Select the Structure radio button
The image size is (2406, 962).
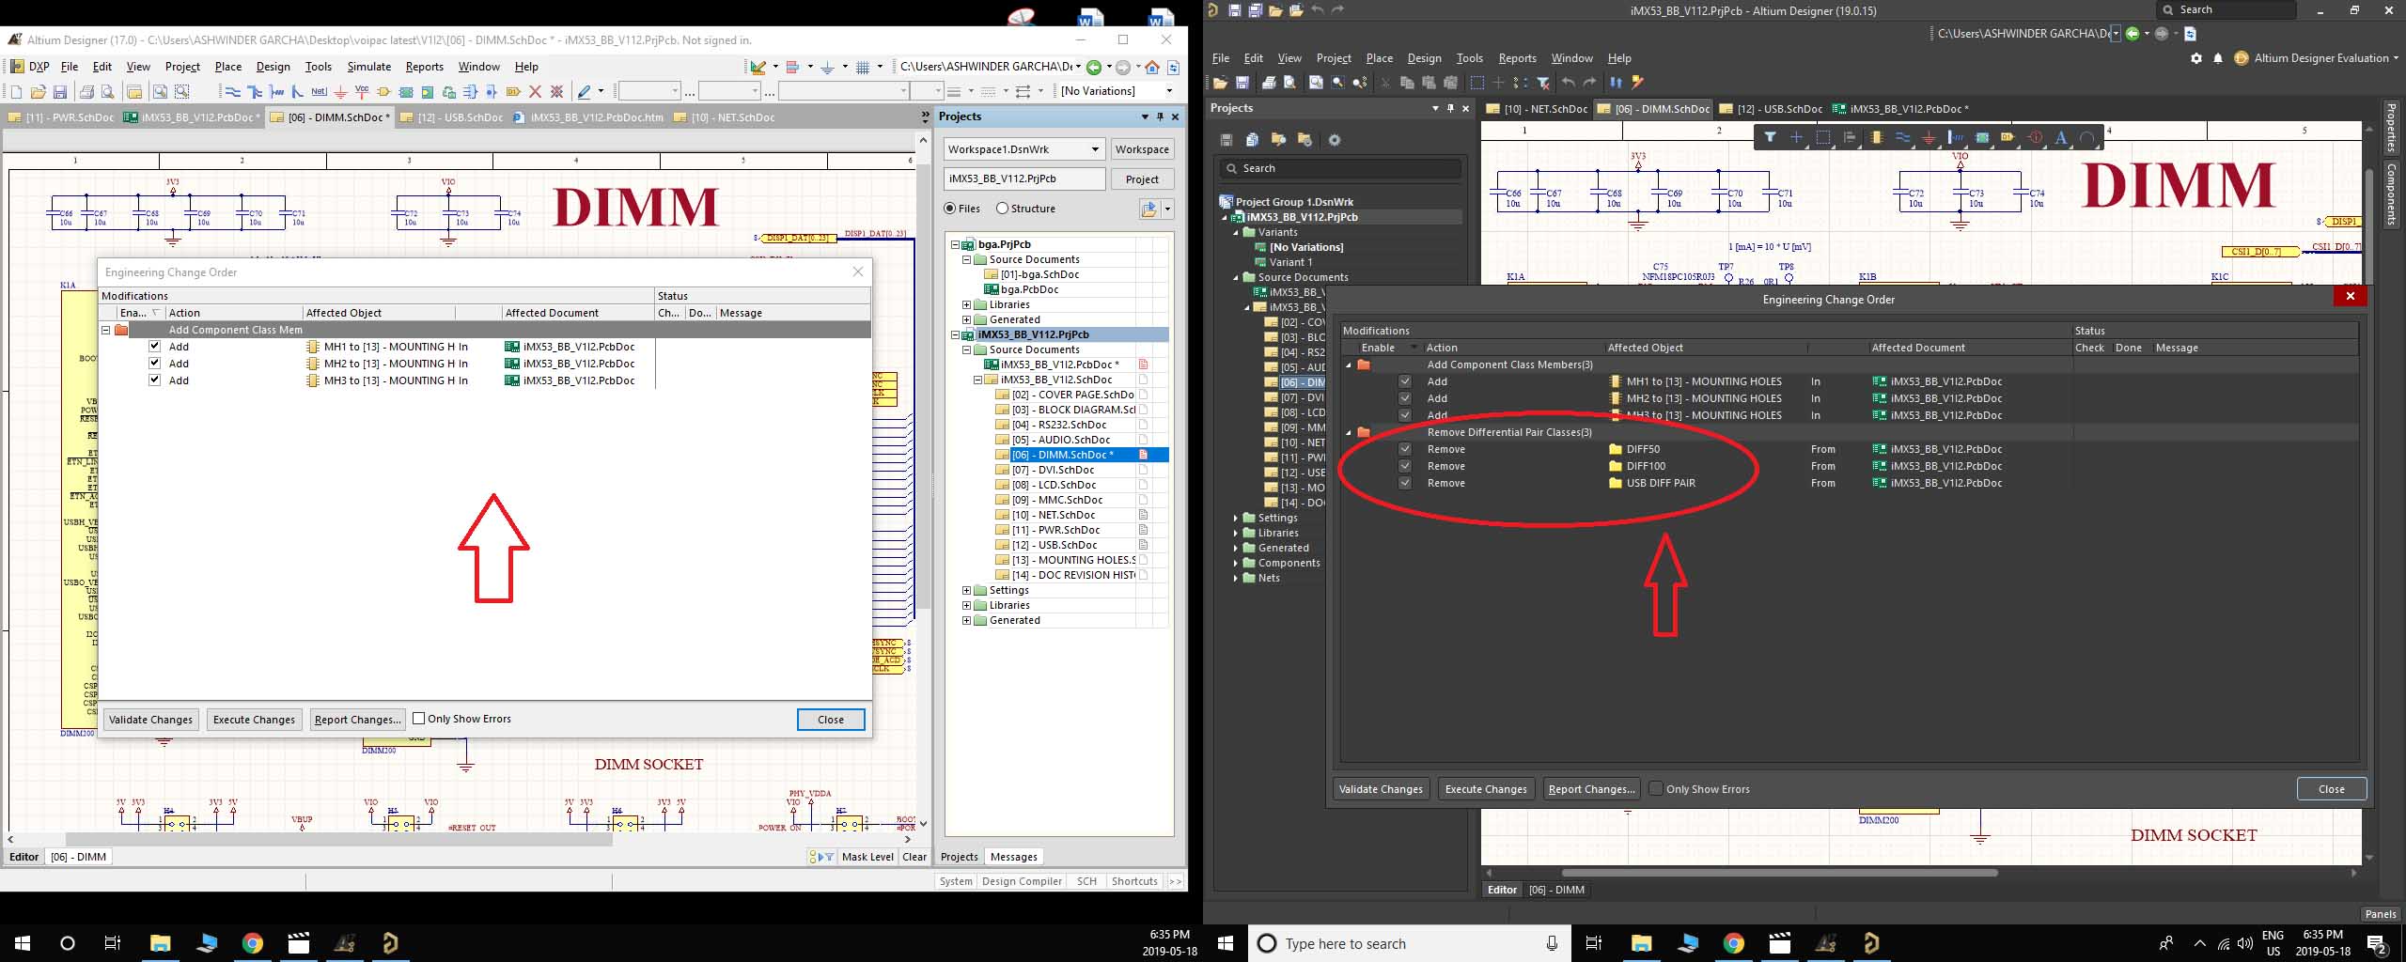click(x=1002, y=209)
